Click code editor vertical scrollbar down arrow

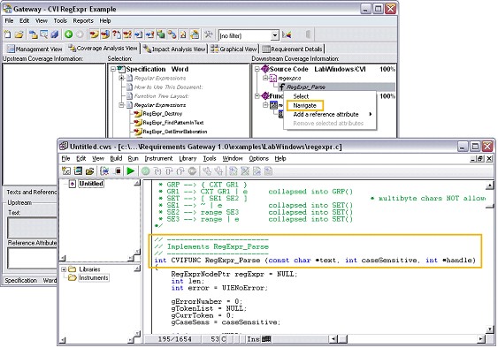coord(490,329)
